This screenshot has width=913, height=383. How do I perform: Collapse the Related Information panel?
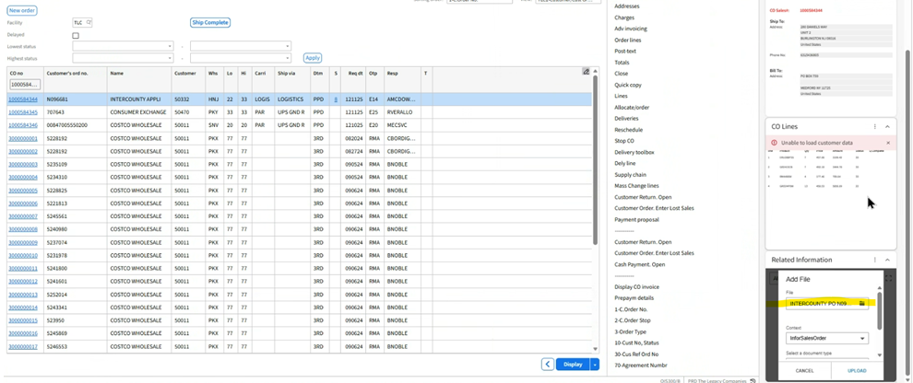(x=887, y=260)
